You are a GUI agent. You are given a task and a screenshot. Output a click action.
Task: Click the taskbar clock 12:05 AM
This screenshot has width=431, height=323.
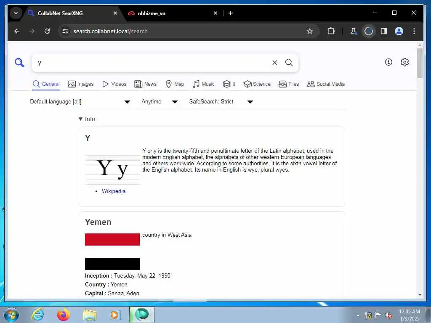(x=409, y=315)
